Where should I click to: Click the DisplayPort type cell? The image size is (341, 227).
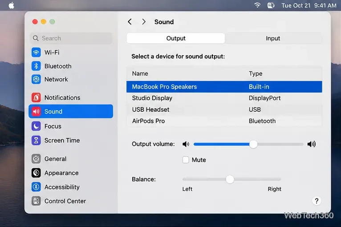[x=265, y=98]
